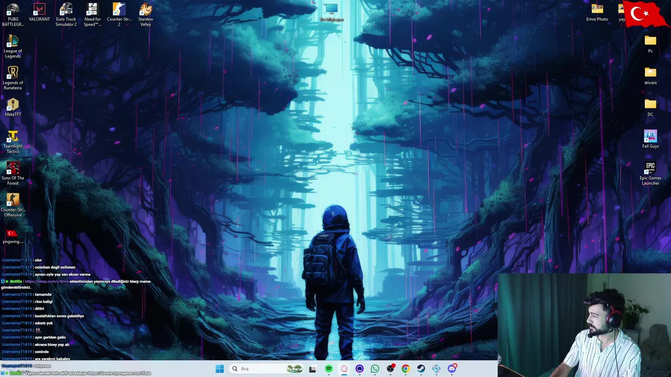
Task: Click the search highlight landscape image in taskbar
Action: [295, 369]
